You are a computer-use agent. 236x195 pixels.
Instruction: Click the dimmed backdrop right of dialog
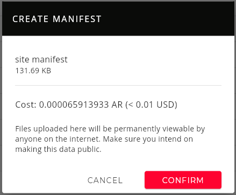pyautogui.click(x=235, y=97)
